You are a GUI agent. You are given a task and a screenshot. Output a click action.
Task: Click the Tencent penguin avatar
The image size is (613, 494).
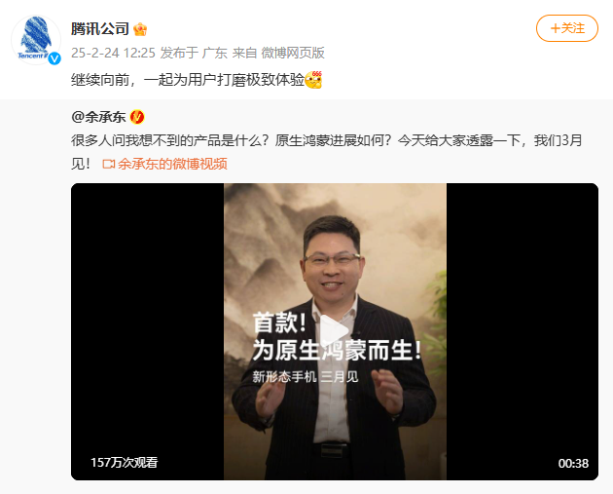(36, 40)
